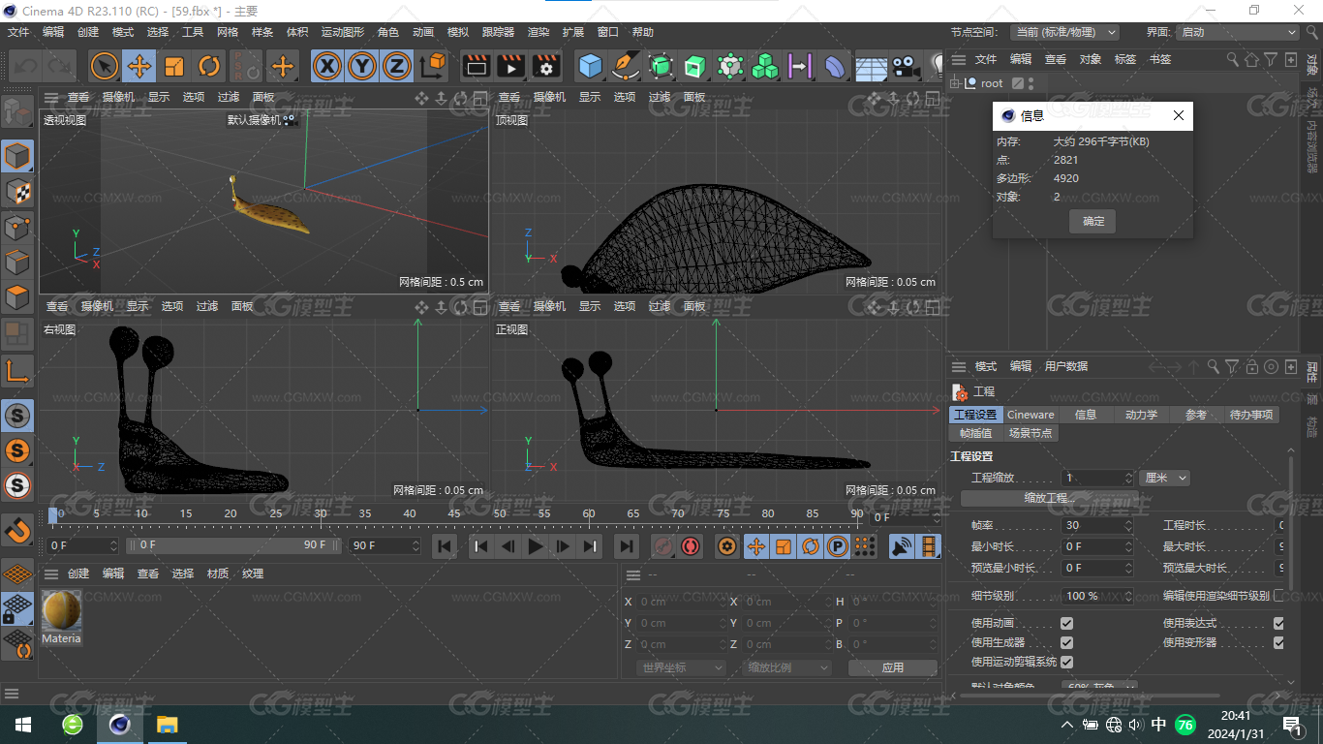This screenshot has height=744, width=1323.
Task: Activate the Rotate tool in top toolbar
Action: coord(209,66)
